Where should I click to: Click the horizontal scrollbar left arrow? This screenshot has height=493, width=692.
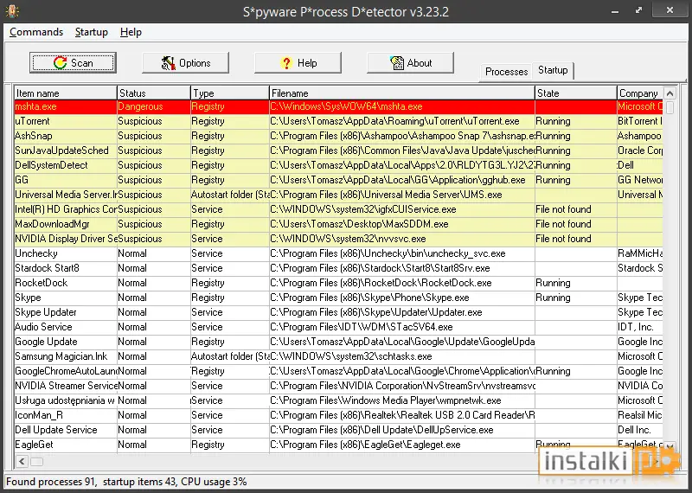pyautogui.click(x=22, y=462)
